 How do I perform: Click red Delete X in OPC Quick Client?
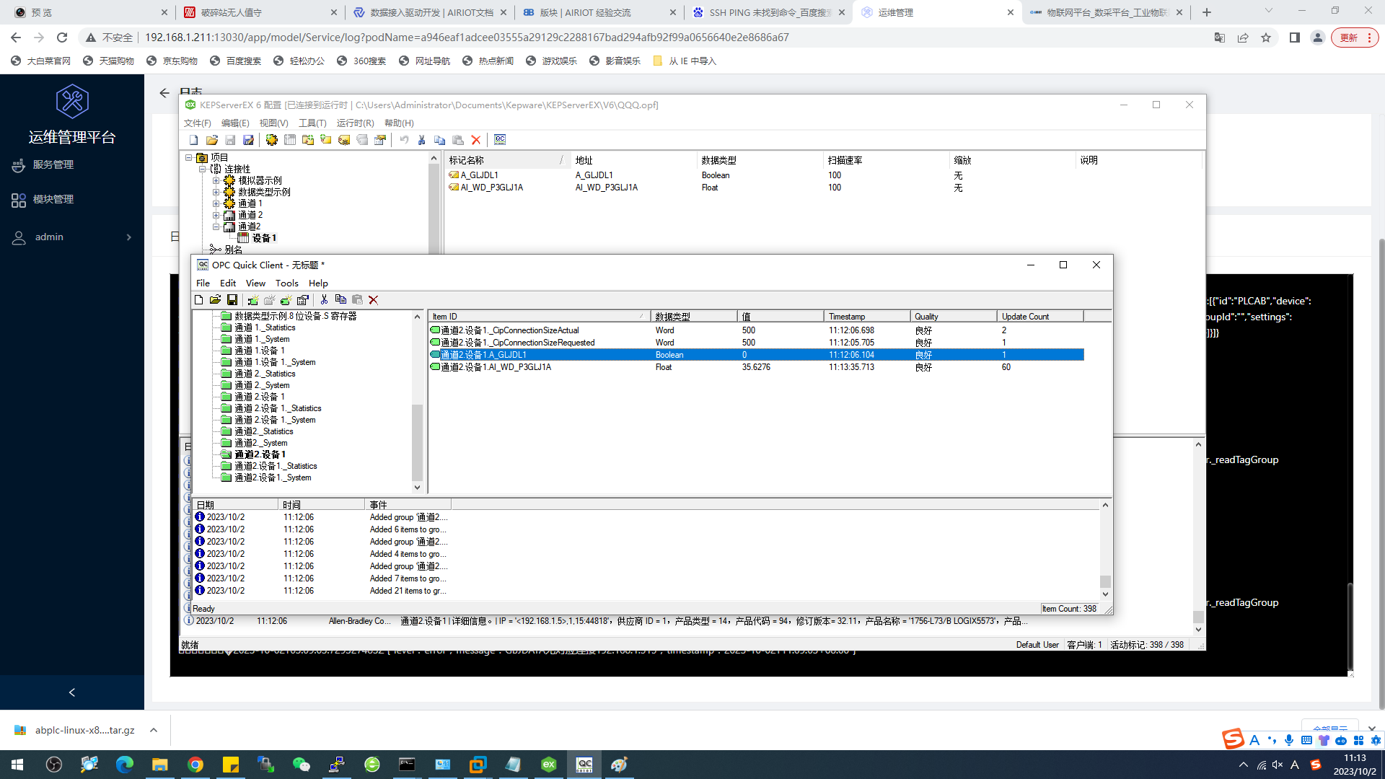point(374,300)
